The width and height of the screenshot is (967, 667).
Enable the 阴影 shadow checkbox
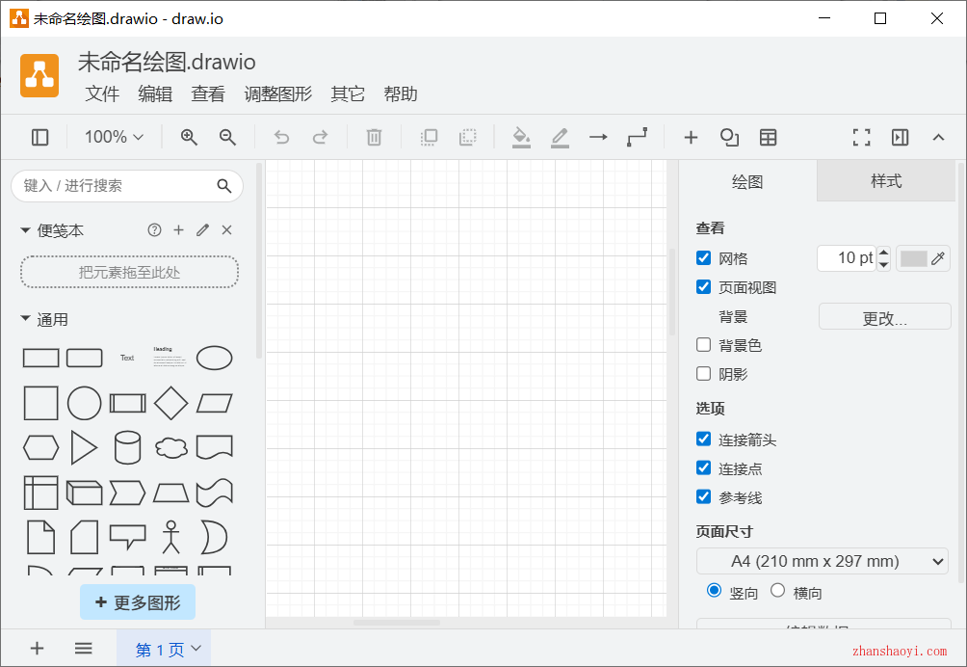(704, 374)
